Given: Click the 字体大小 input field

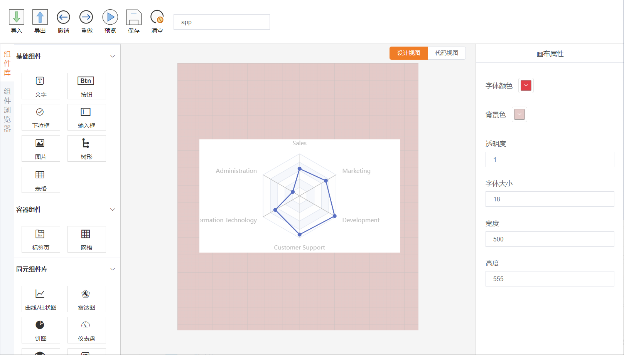Looking at the screenshot, I should click(x=550, y=199).
